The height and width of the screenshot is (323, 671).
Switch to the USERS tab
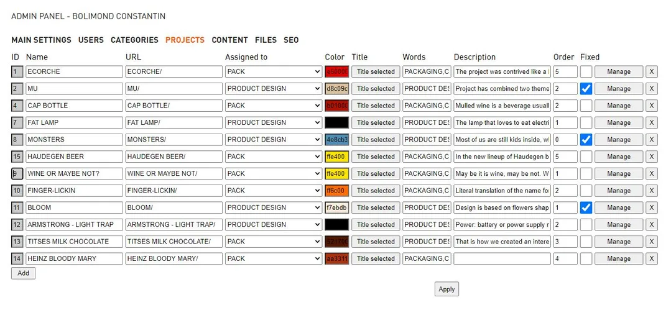[91, 40]
